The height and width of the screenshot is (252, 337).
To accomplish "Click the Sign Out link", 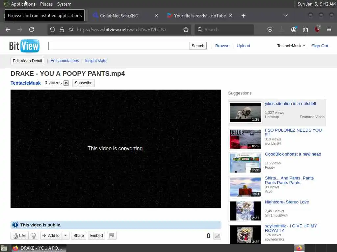I will pyautogui.click(x=320, y=46).
